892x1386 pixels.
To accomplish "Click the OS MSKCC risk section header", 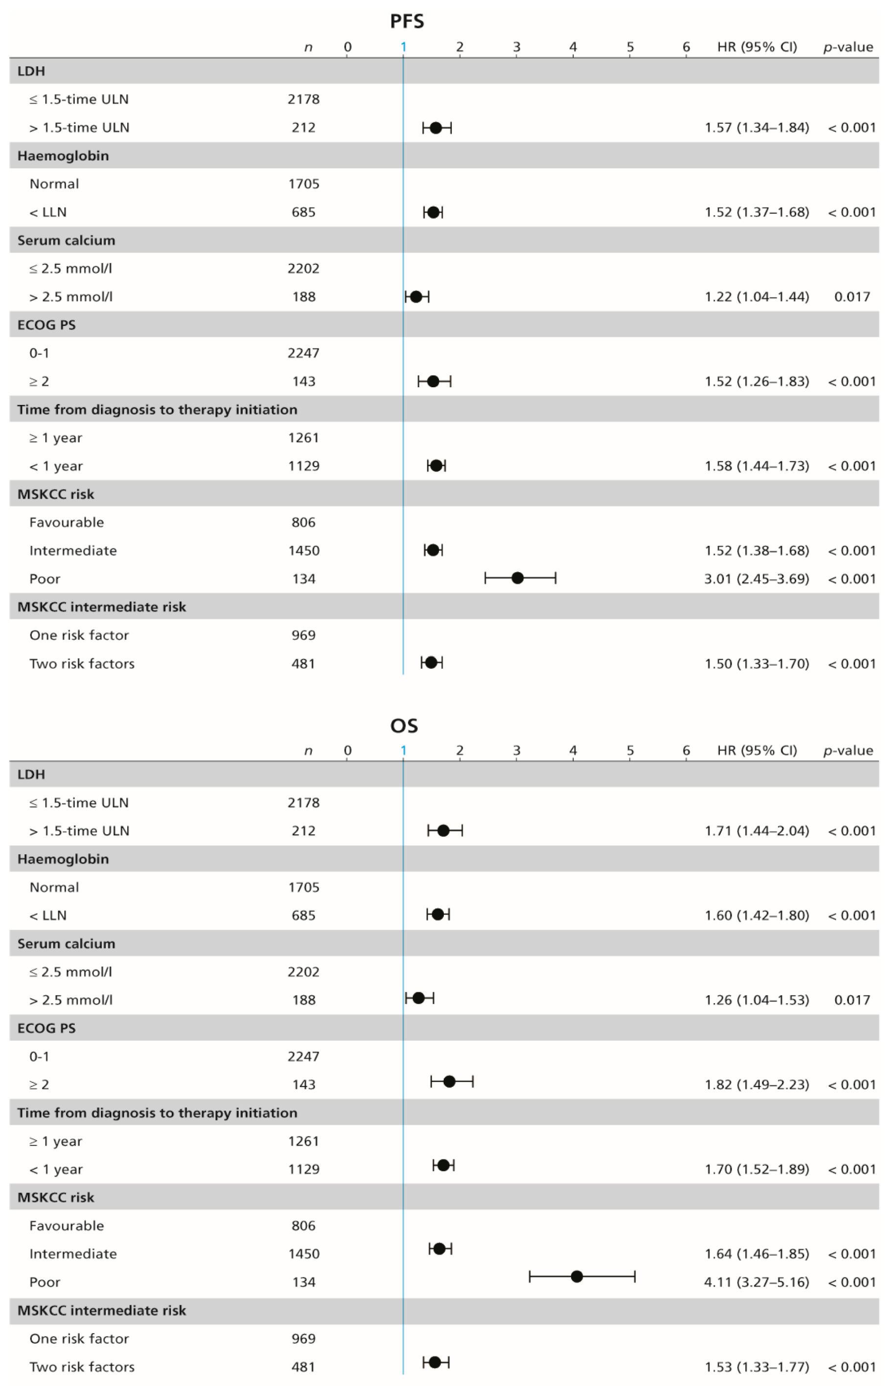I will tap(56, 1197).
